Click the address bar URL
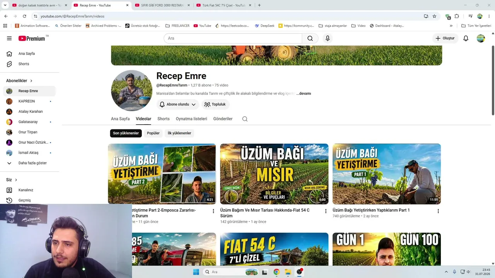Viewport: 495px width, 278px height. click(72, 16)
